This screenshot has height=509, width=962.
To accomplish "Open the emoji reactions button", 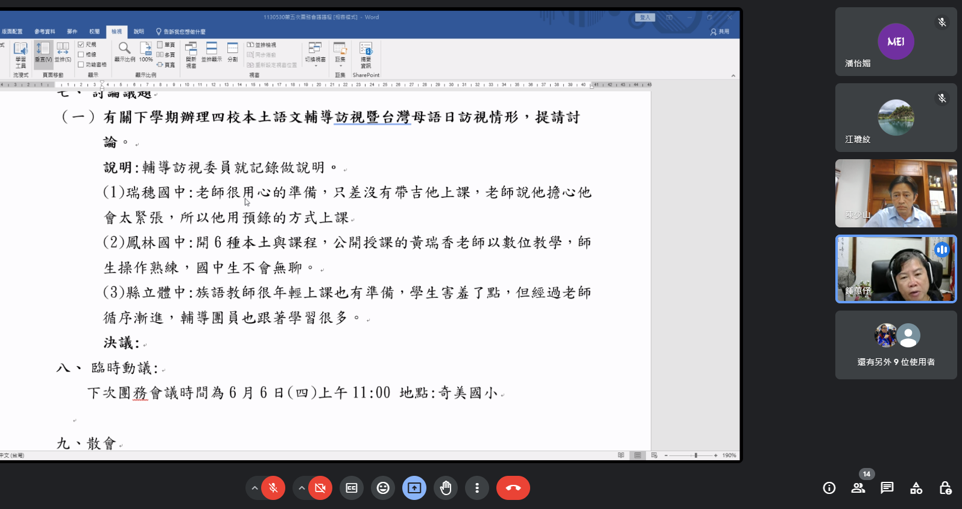I will pos(383,488).
